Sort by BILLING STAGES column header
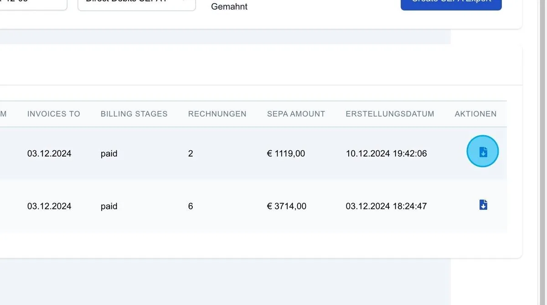This screenshot has height=305, width=547. 134,114
